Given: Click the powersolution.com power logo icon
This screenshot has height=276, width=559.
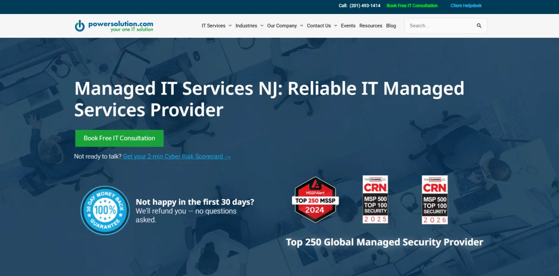Looking at the screenshot, I should point(80,26).
